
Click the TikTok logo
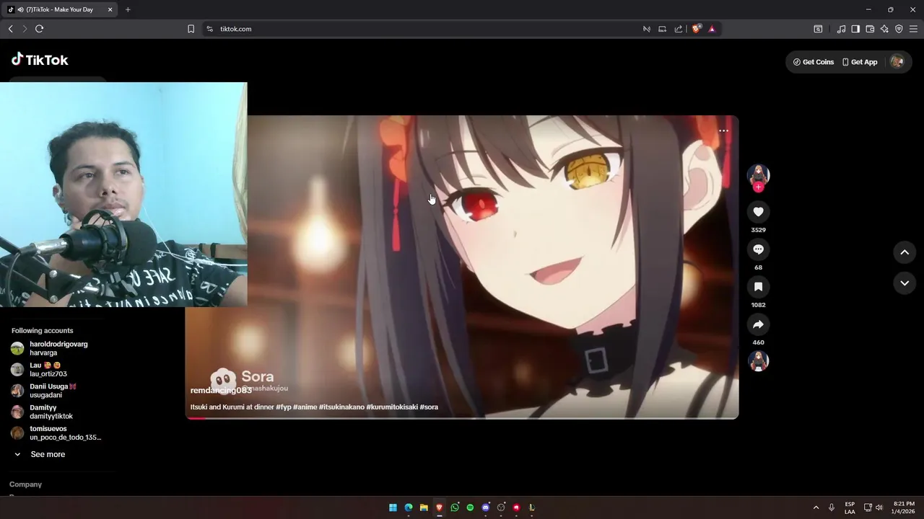tap(40, 60)
